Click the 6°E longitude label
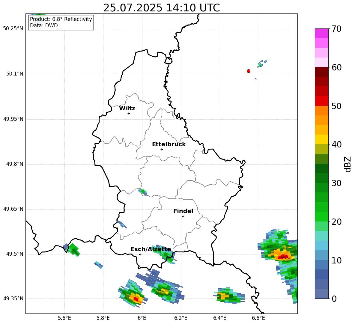355x324 pixels. 142,318
